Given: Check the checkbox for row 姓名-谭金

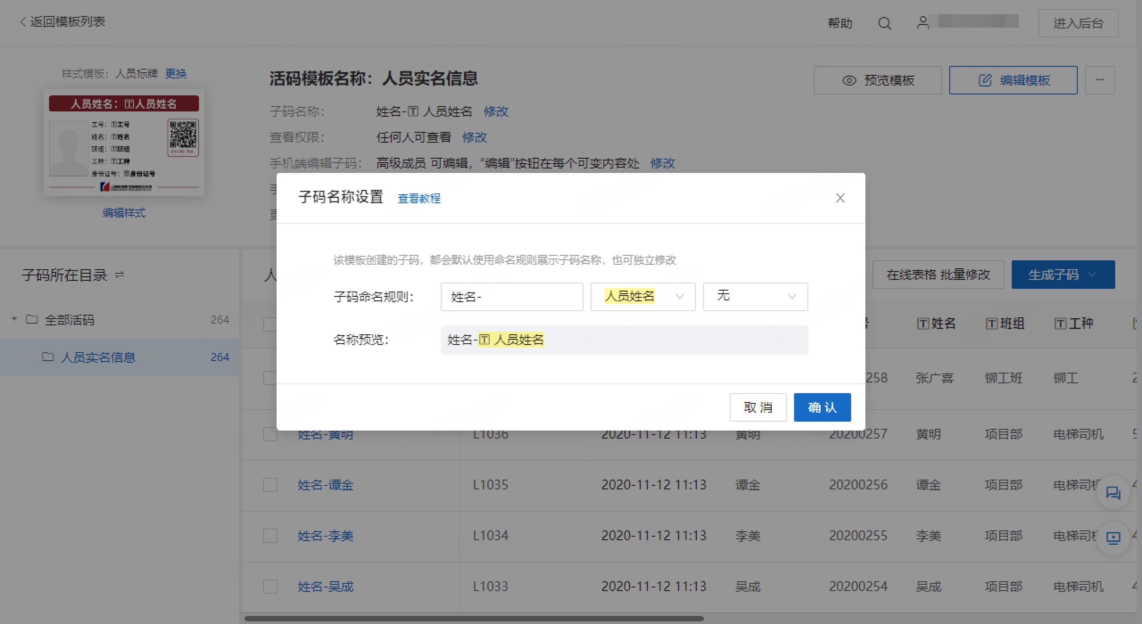Looking at the screenshot, I should click(x=270, y=485).
